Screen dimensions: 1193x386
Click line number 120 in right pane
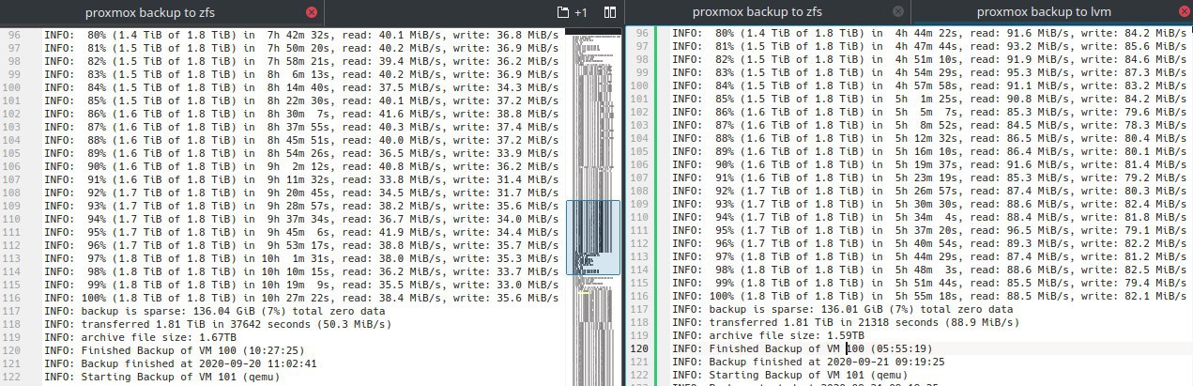(x=641, y=347)
